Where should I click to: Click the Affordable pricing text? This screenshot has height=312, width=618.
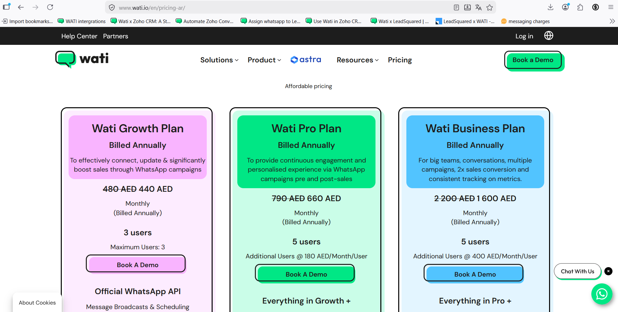[x=309, y=86]
